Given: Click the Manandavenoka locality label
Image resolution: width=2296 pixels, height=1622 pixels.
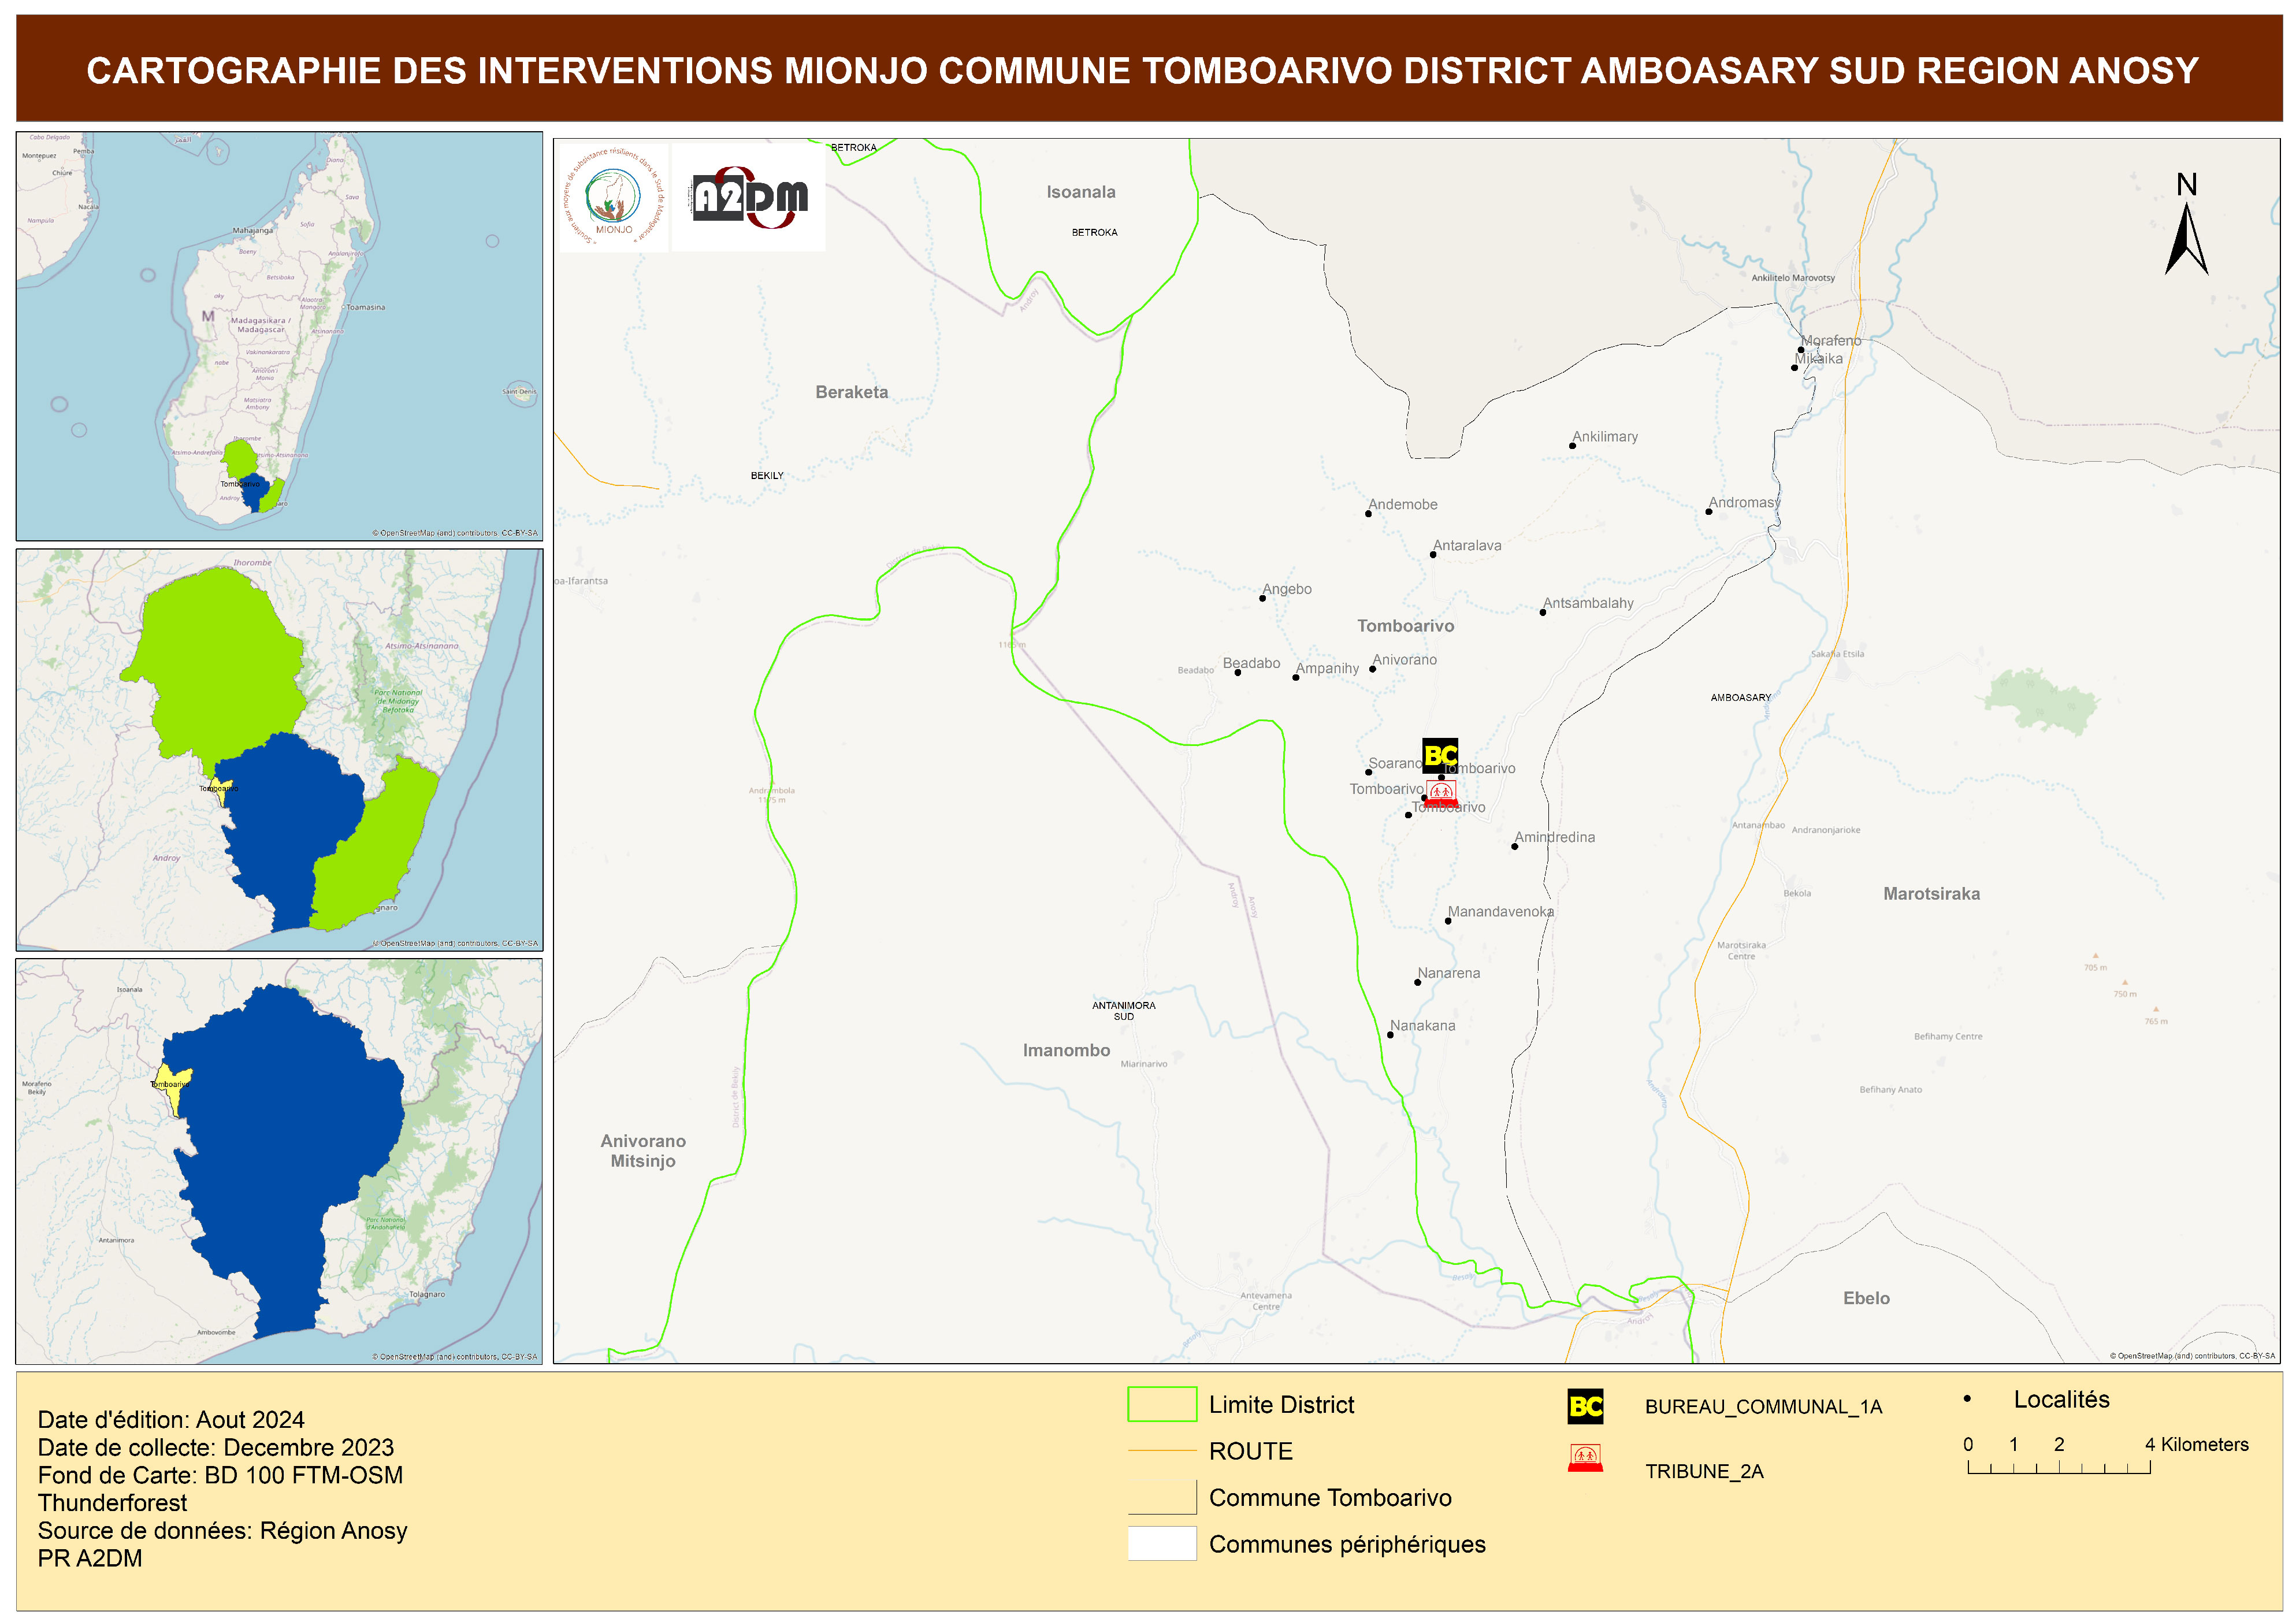Looking at the screenshot, I should 1500,912.
